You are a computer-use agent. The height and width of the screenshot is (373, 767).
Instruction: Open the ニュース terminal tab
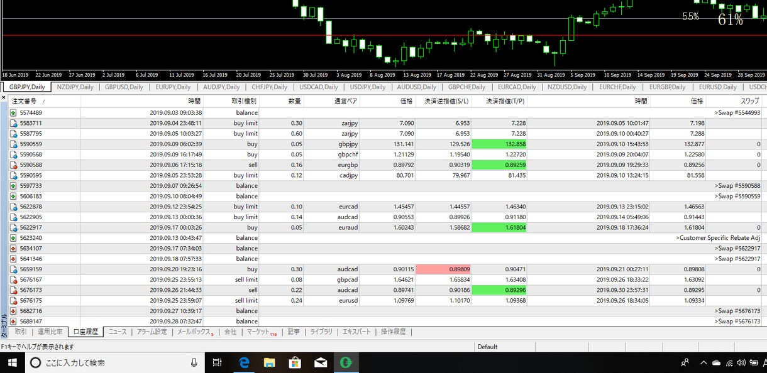tap(118, 332)
